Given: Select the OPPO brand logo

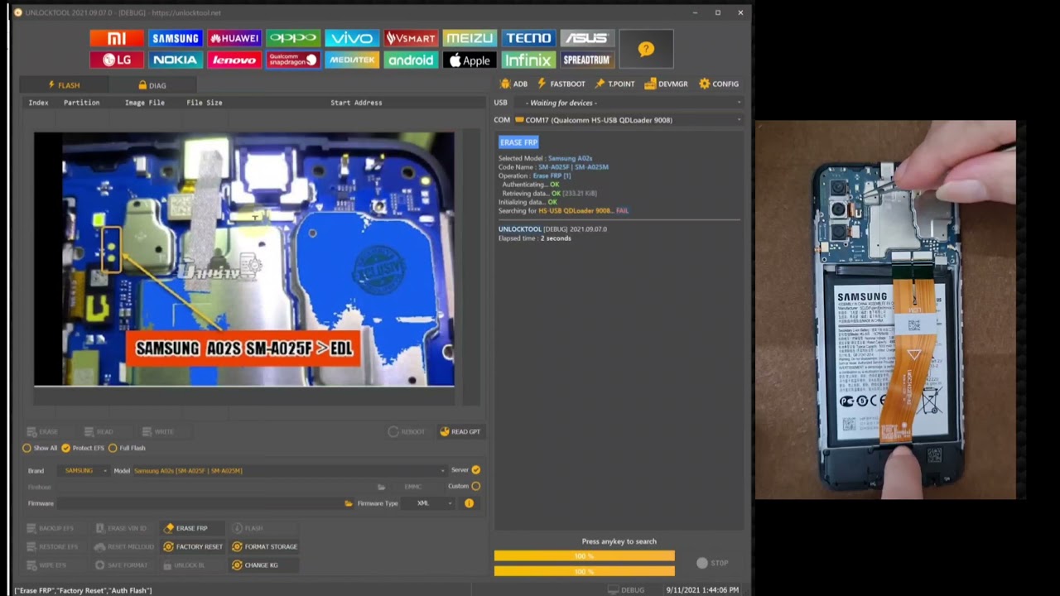Looking at the screenshot, I should click(292, 38).
